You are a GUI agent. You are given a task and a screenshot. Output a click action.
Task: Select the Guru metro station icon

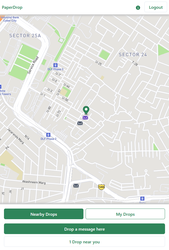click(x=142, y=198)
